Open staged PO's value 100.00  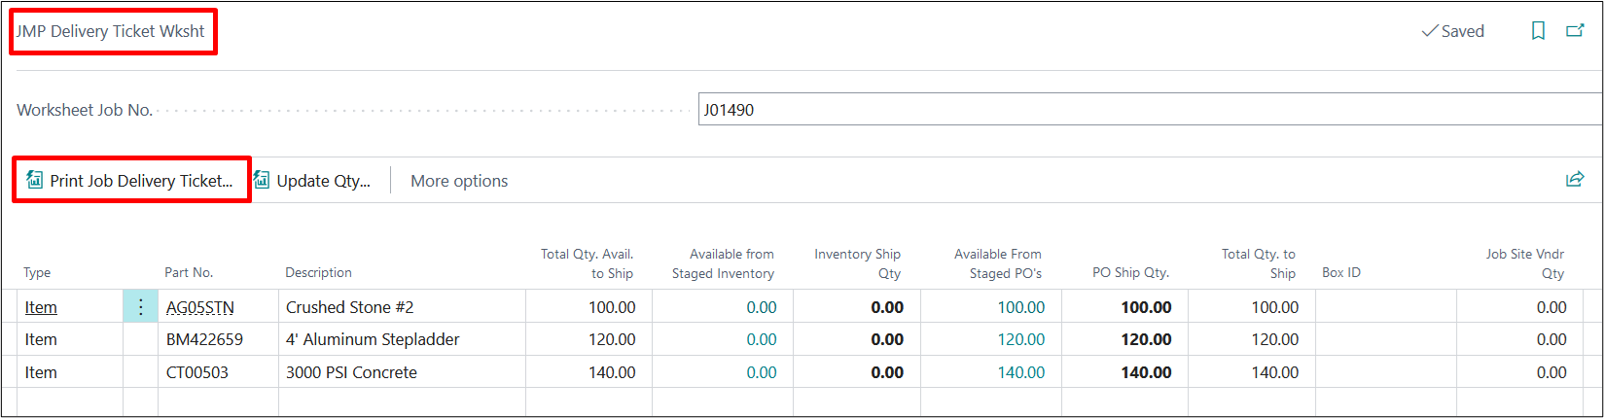pyautogui.click(x=1020, y=307)
